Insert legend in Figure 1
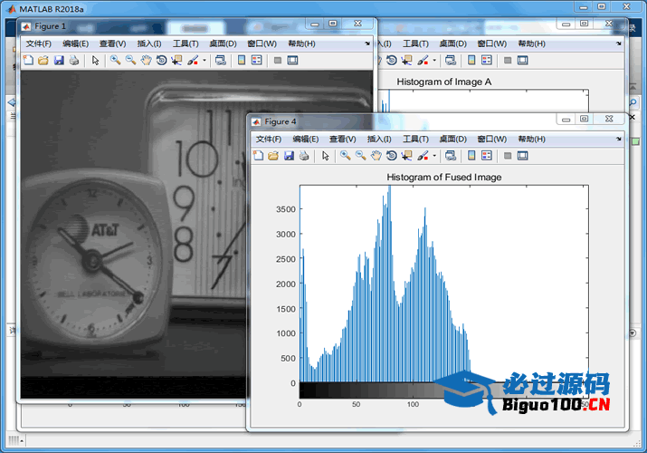 coord(257,61)
